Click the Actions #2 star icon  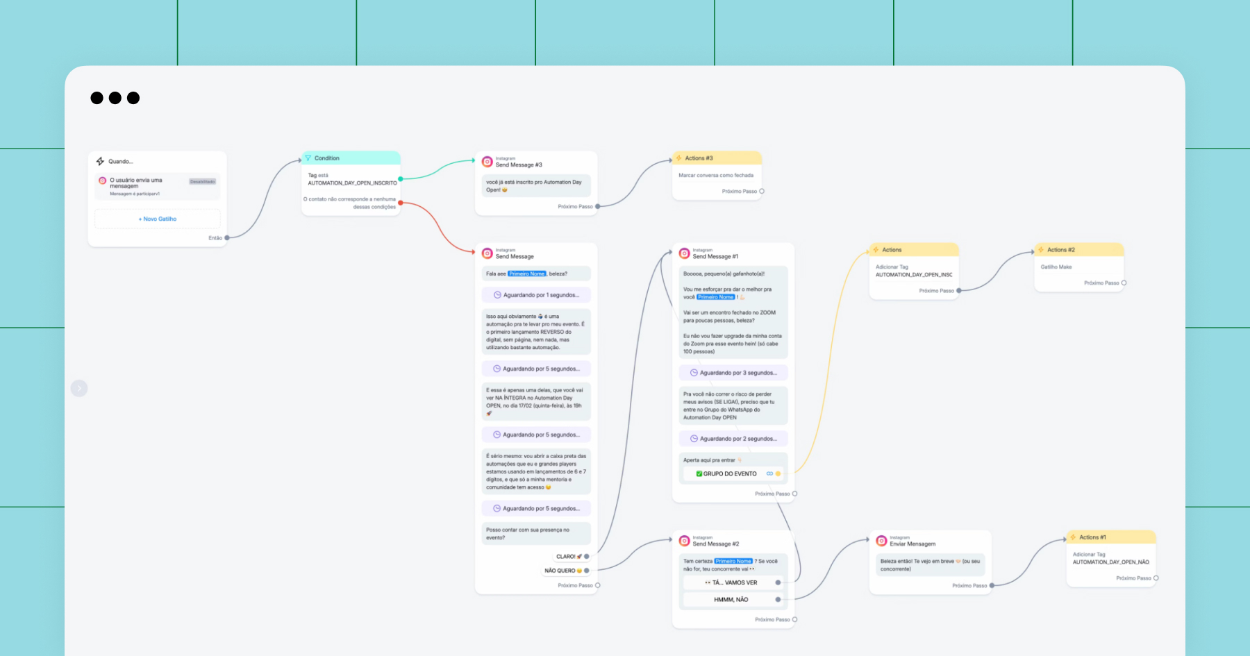coord(1041,250)
